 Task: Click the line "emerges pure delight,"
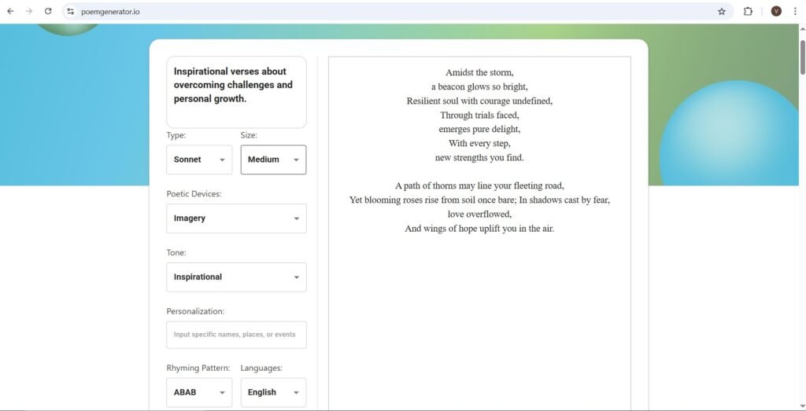(479, 130)
